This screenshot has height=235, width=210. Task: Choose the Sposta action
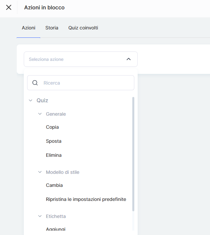pyautogui.click(x=54, y=141)
